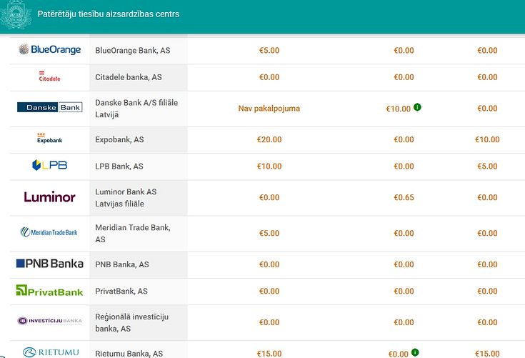Click the €0.65 fee in Luminor row
Image resolution: width=525 pixels, height=358 pixels.
pos(404,198)
